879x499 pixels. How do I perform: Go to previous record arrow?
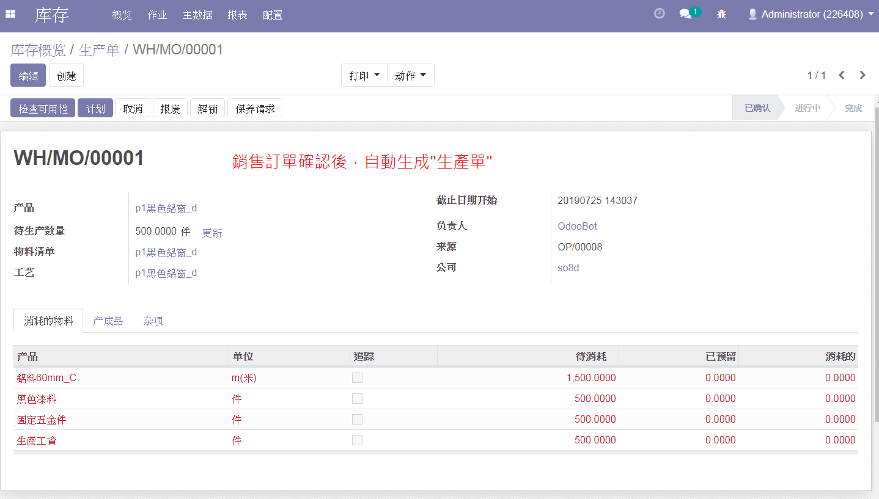coord(842,75)
